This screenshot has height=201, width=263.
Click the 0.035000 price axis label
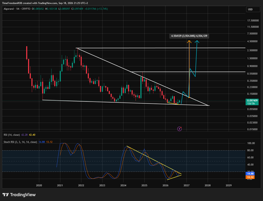point(253,116)
